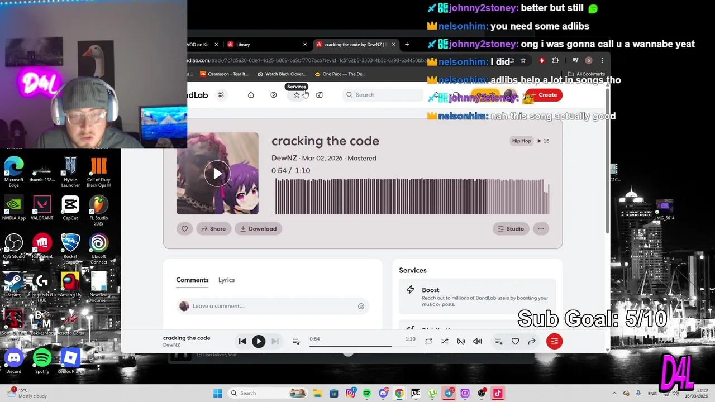Toggle shuffle in the player bar

coord(445,341)
